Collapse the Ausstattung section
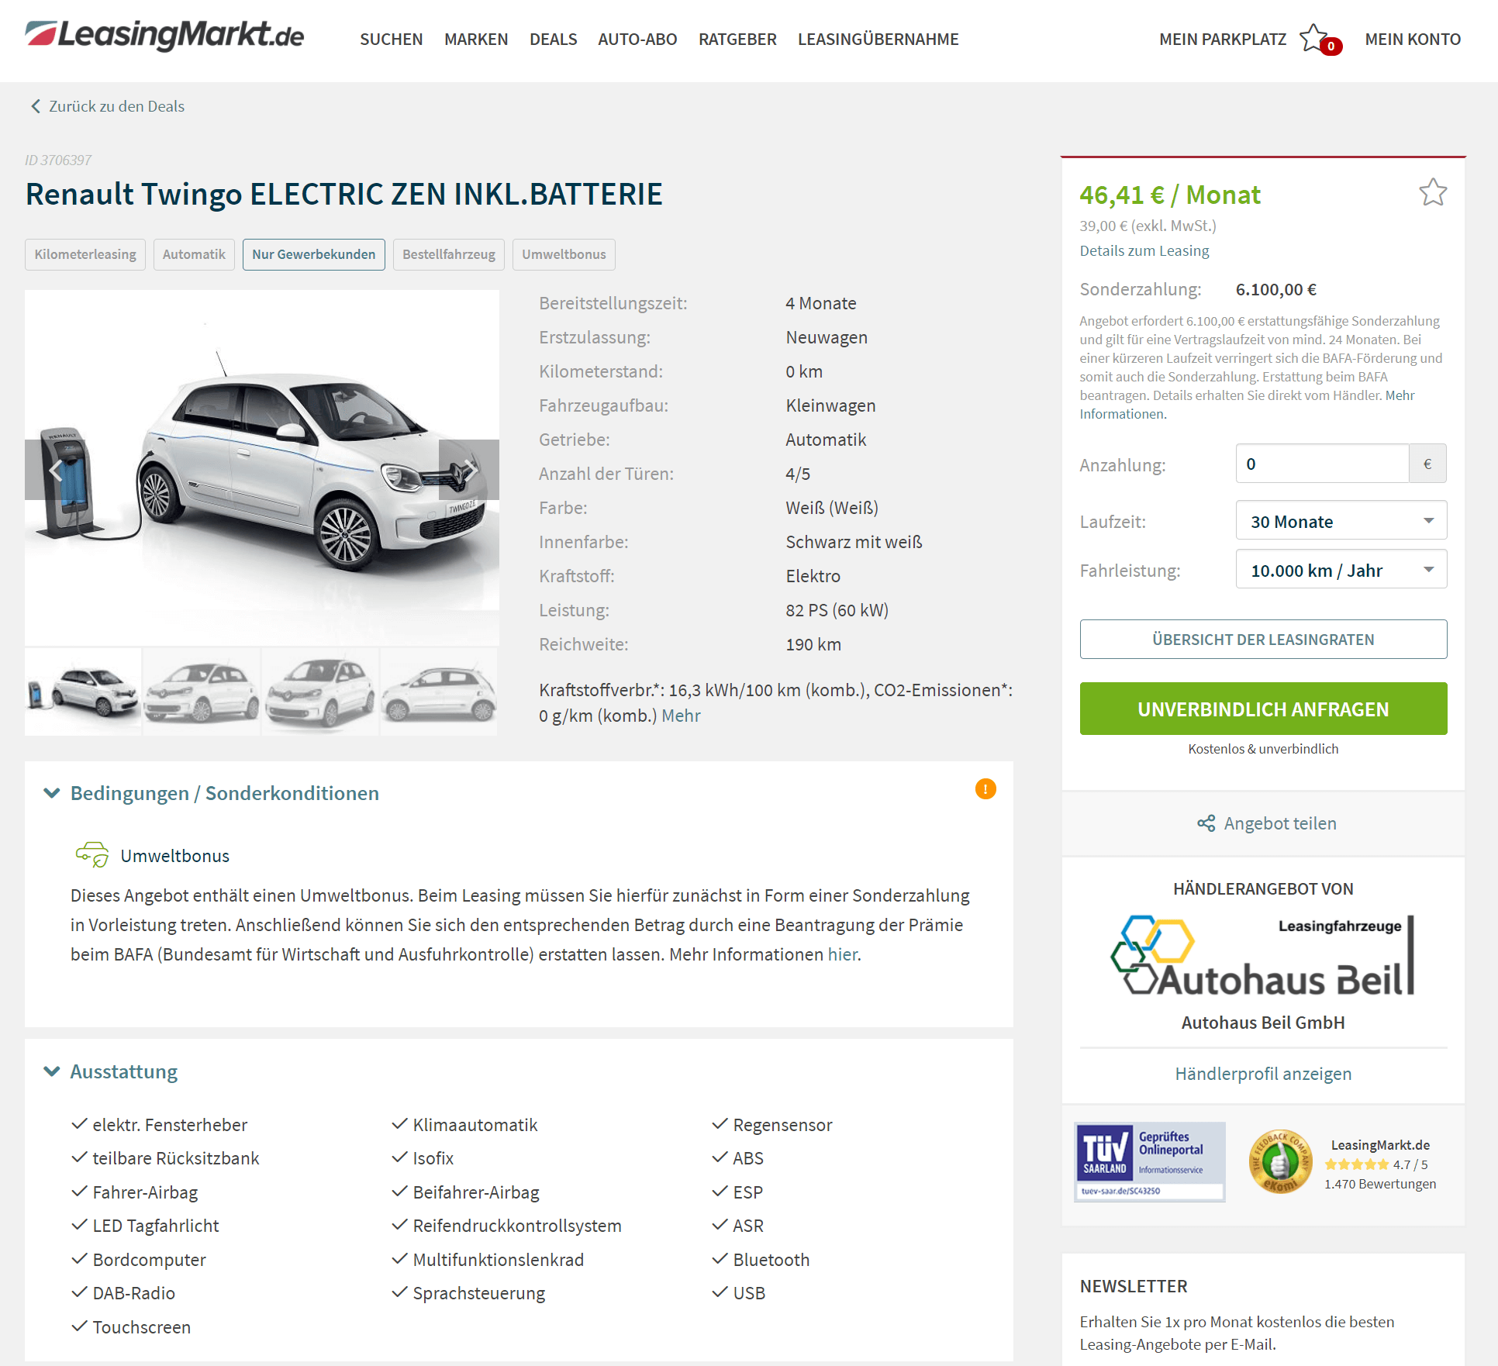The image size is (1498, 1366). point(52,1071)
